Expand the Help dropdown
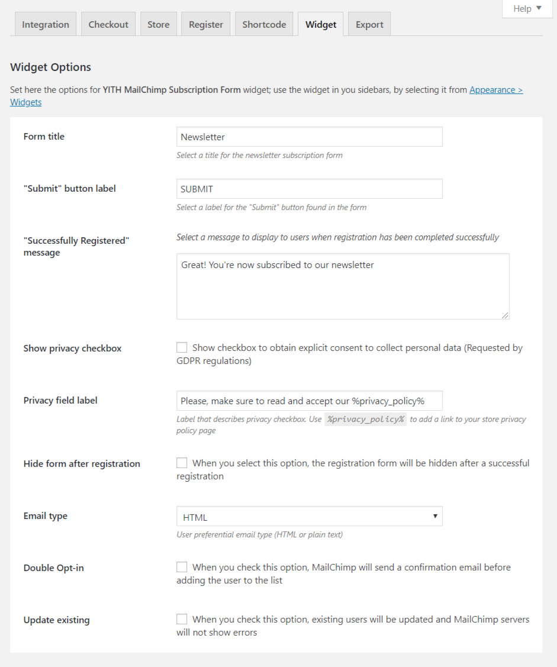 point(527,8)
